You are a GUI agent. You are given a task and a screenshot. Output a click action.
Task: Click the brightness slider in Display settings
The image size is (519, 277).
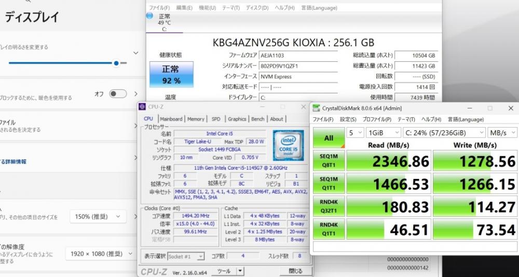click(x=67, y=63)
